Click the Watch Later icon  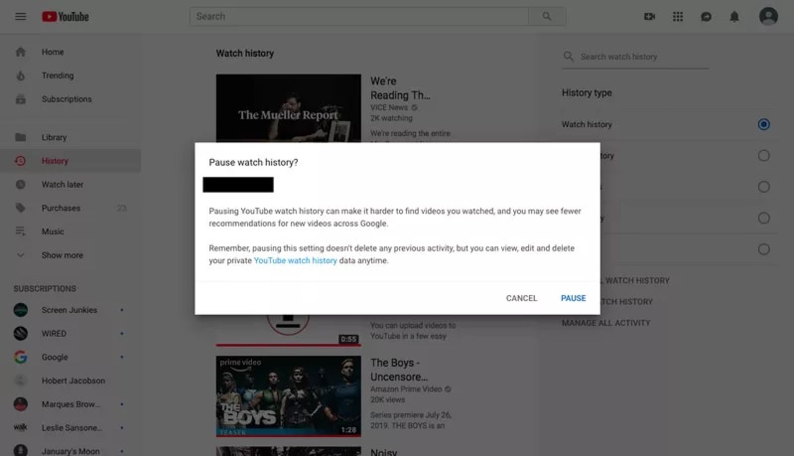coord(20,185)
